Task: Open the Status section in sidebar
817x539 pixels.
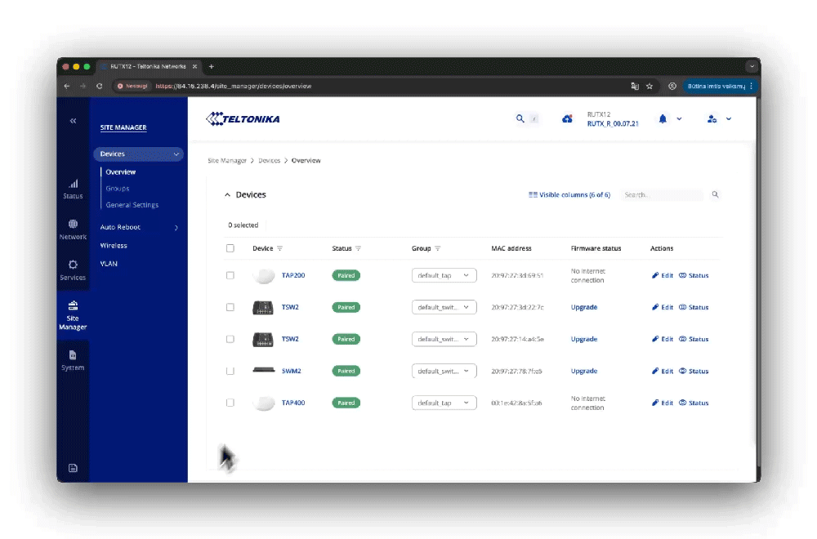Action: tap(73, 189)
